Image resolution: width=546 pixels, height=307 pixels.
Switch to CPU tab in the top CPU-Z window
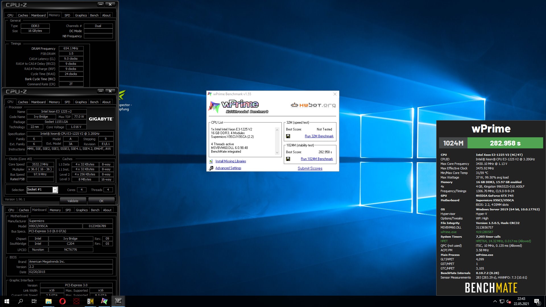pyautogui.click(x=10, y=15)
